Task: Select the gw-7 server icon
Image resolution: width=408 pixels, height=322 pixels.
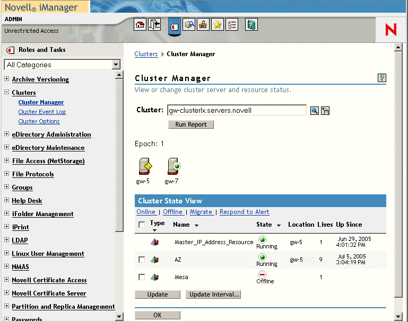Action: pyautogui.click(x=174, y=166)
